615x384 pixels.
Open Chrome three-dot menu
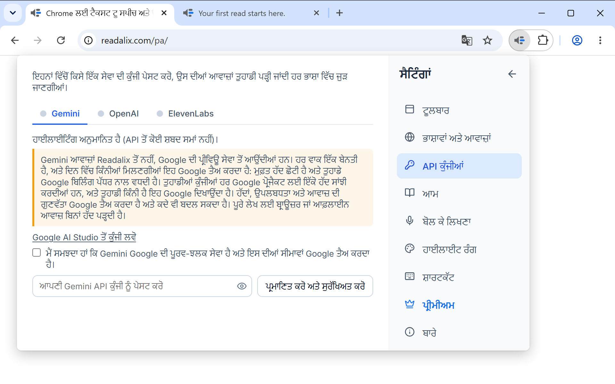tap(600, 40)
